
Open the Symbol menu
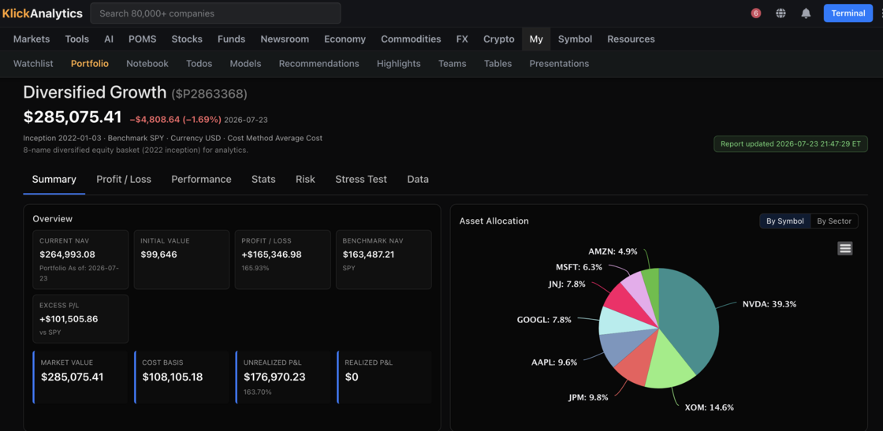pyautogui.click(x=575, y=39)
